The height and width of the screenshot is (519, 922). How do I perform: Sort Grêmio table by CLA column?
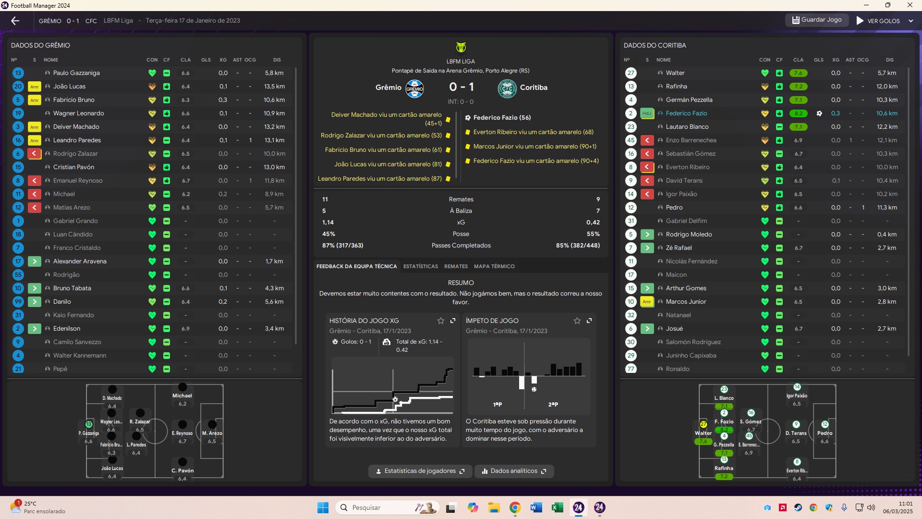tap(185, 60)
